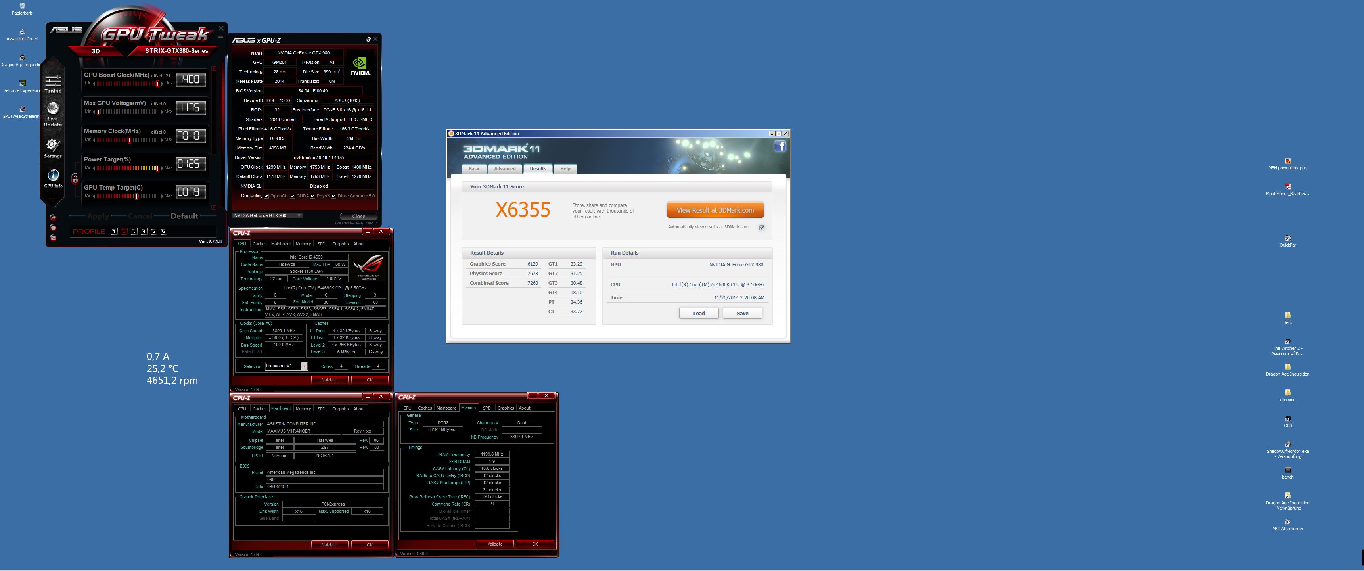Open GPU Tweak Settings gear
The height and width of the screenshot is (571, 1364).
click(x=53, y=148)
